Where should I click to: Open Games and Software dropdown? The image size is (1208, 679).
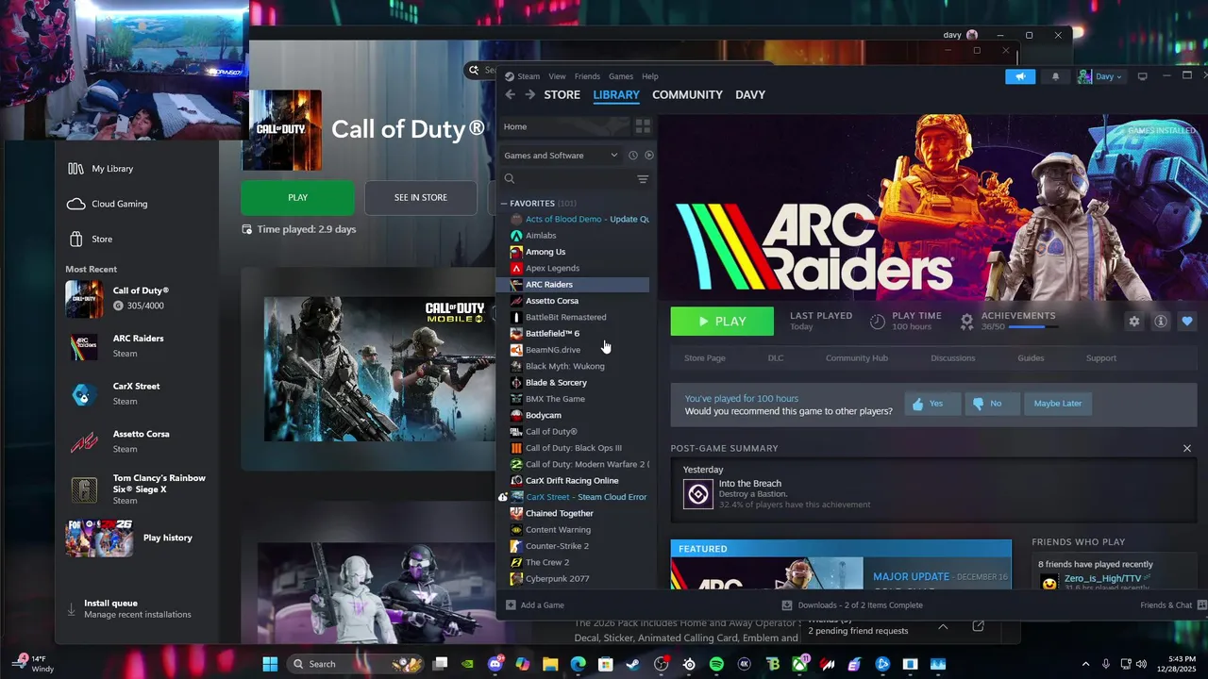point(561,156)
